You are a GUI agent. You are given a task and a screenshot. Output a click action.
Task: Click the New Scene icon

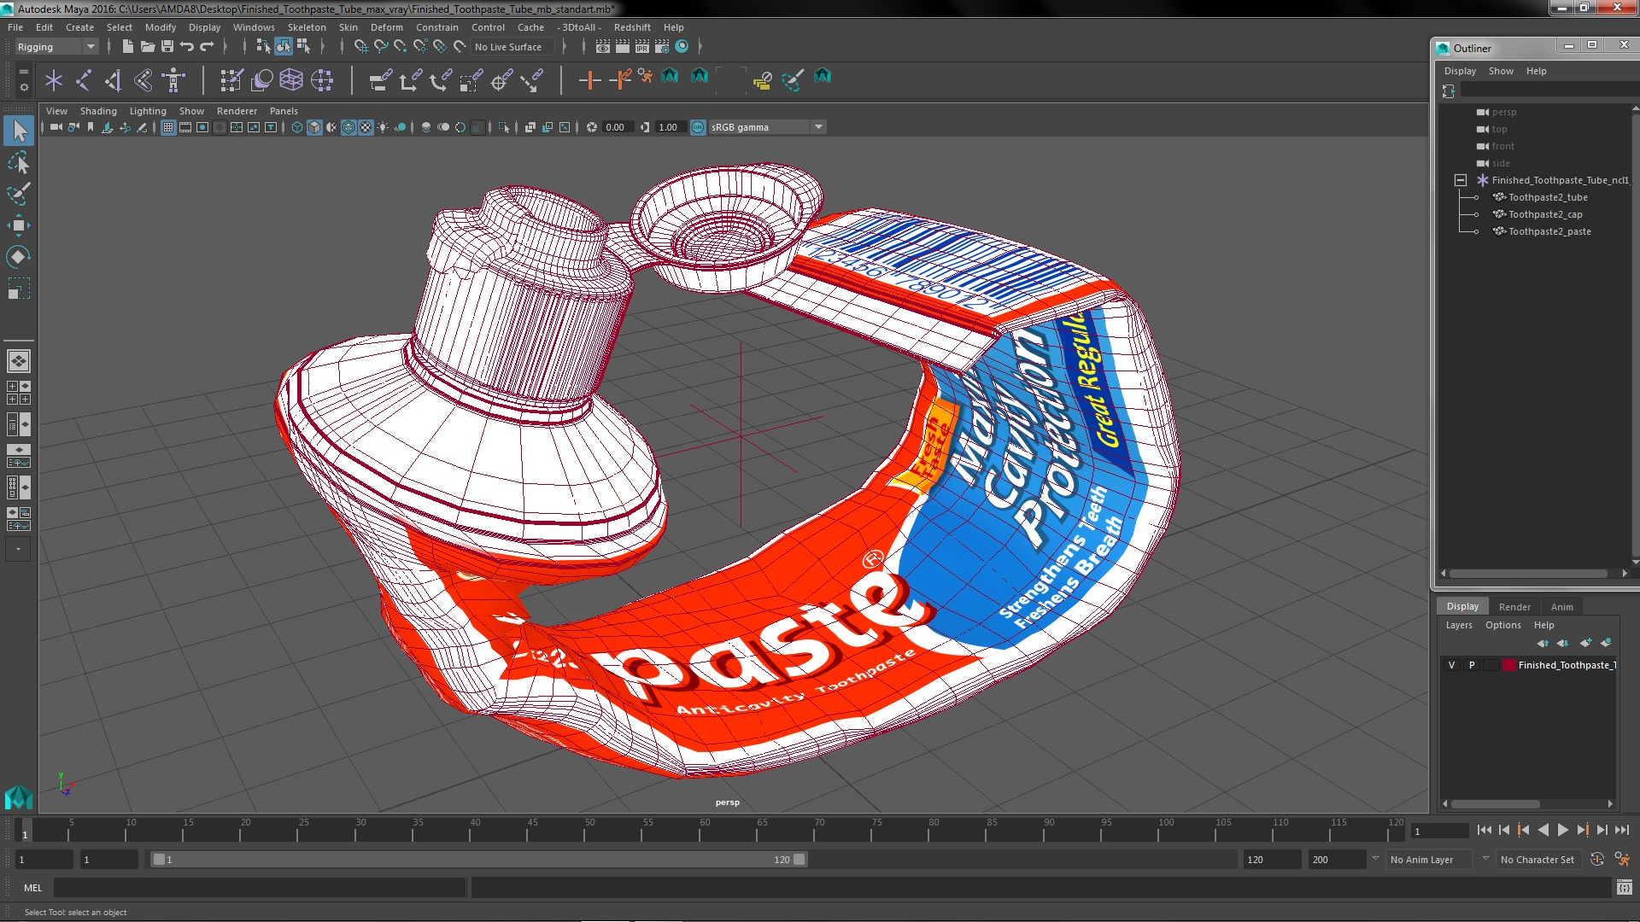[x=128, y=47]
